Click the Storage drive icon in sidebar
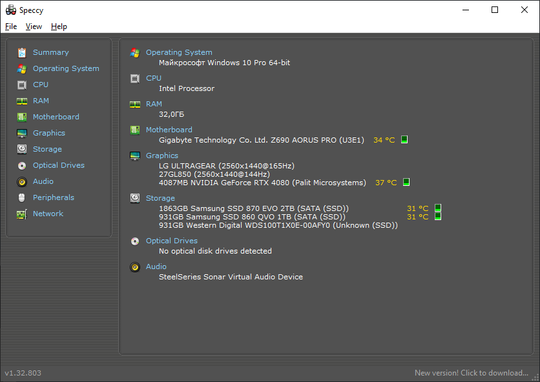The height and width of the screenshot is (382, 540). tap(22, 149)
